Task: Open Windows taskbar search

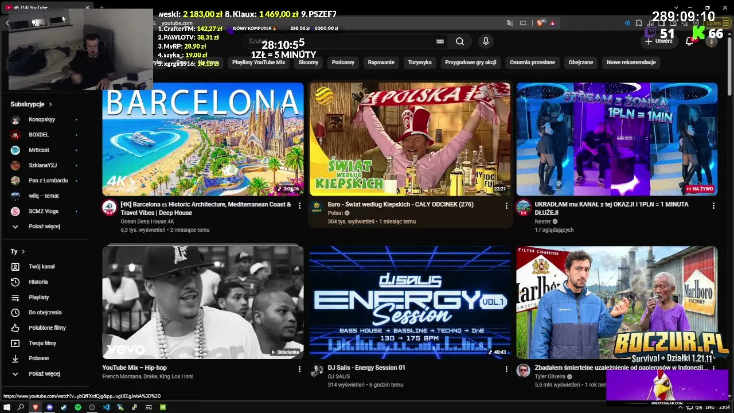Action: (x=21, y=407)
